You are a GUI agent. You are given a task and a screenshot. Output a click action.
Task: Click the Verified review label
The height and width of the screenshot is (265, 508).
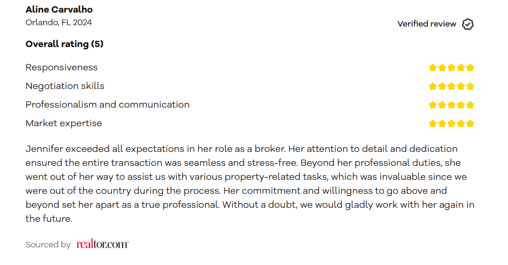(x=427, y=24)
